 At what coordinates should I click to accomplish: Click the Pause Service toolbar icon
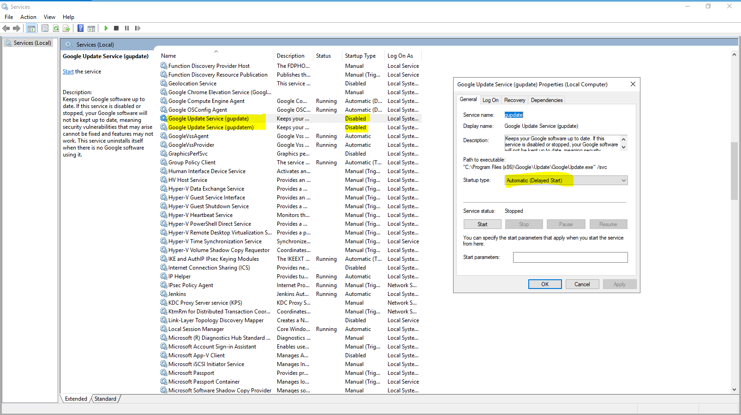(127, 28)
